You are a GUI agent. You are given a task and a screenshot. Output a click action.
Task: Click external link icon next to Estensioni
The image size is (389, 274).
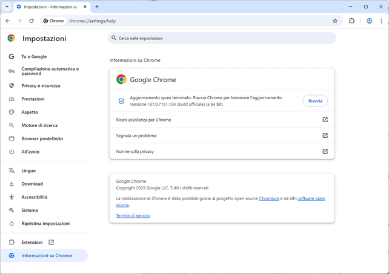[51, 242]
